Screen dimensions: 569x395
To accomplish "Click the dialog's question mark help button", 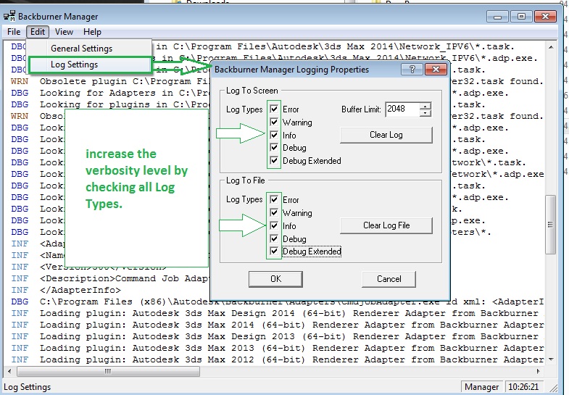I will point(412,70).
